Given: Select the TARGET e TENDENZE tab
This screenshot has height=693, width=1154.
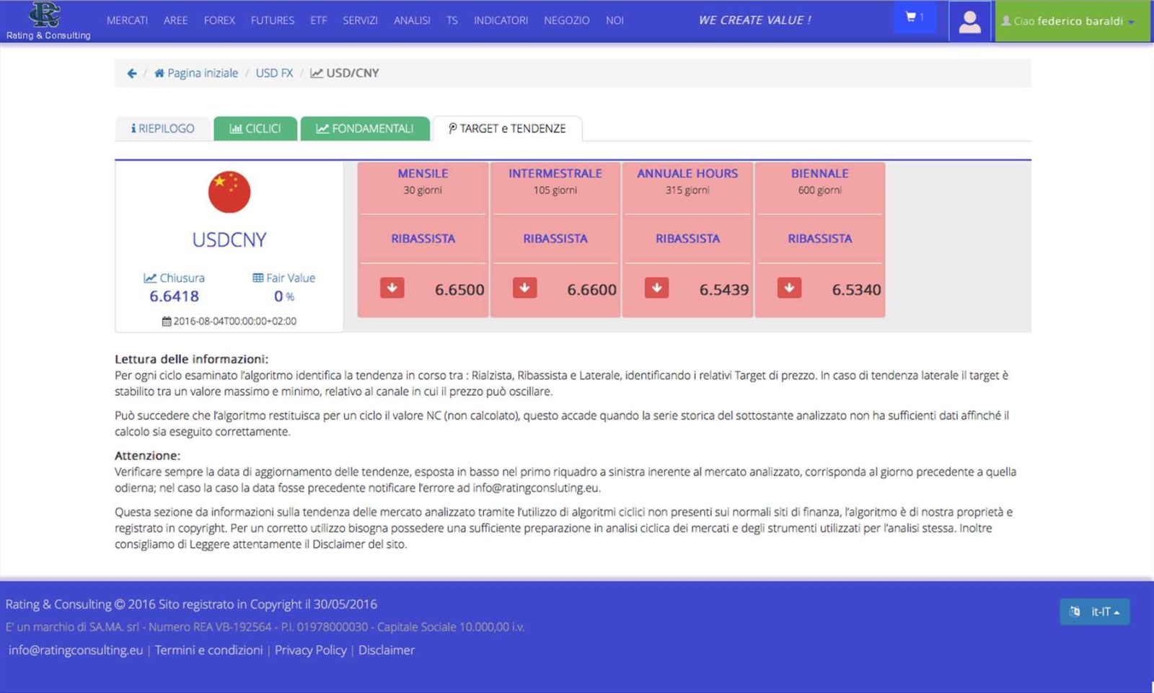Looking at the screenshot, I should 507,128.
